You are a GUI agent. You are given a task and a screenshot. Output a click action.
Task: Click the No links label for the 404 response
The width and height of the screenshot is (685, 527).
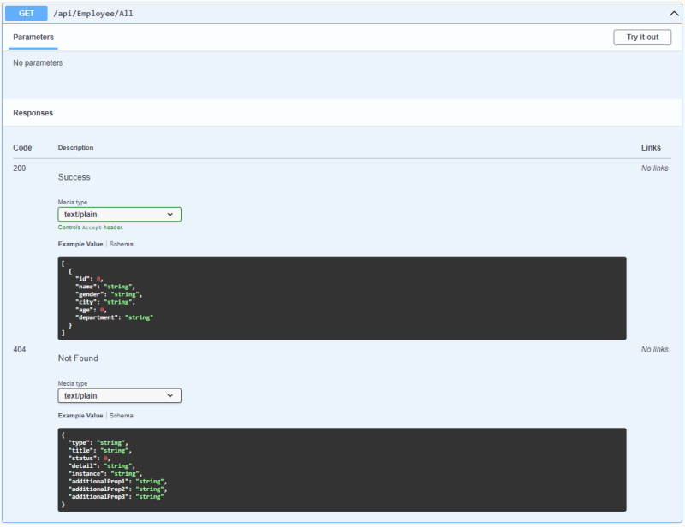[654, 349]
